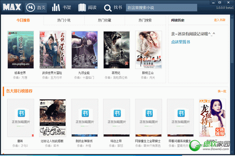The width and height of the screenshot is (235, 156).
Task: Click the 找书 magnifier search icon
Action: pos(108,8)
